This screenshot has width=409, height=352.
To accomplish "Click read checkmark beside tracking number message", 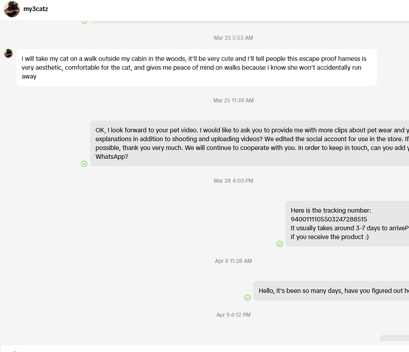I will pos(280,244).
